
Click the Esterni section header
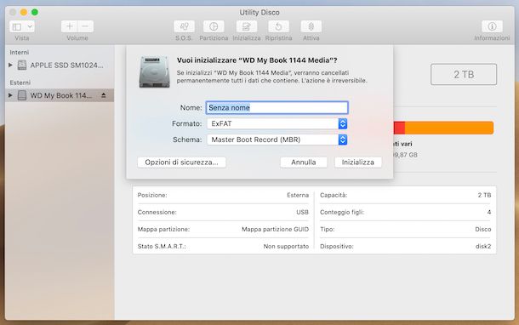pos(20,83)
